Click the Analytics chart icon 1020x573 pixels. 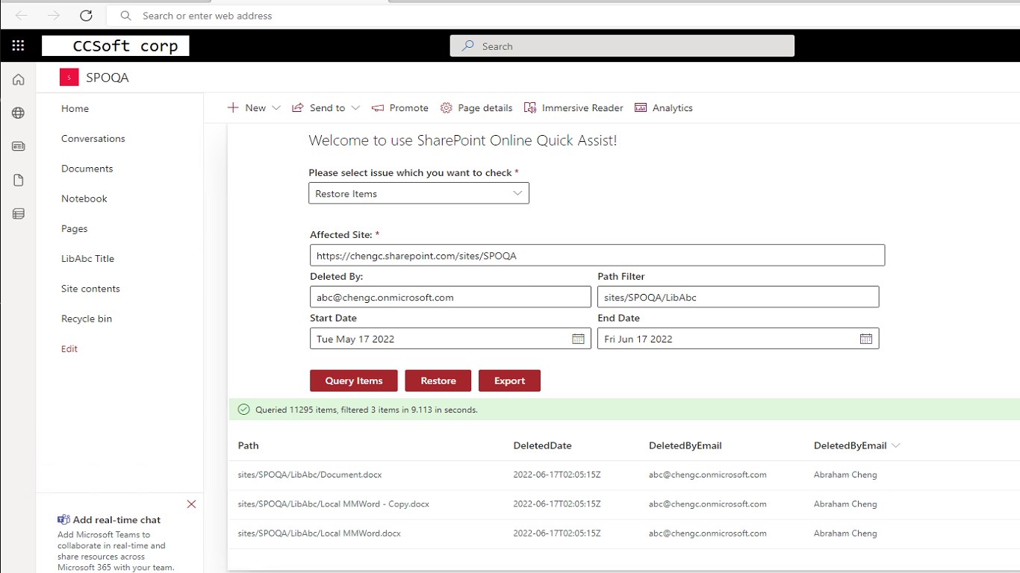click(641, 108)
